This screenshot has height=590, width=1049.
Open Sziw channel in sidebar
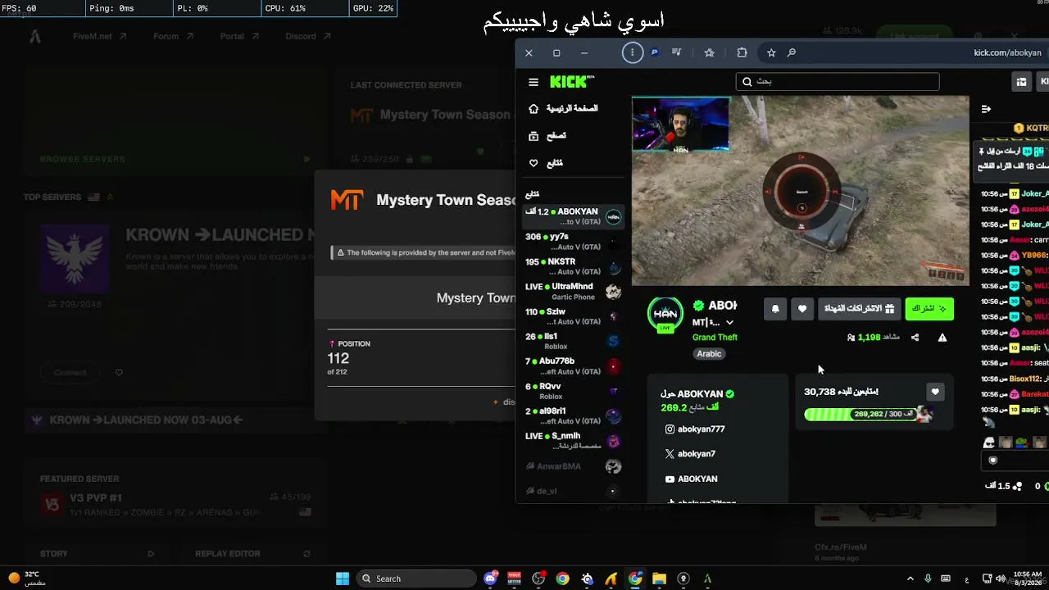pyautogui.click(x=574, y=316)
